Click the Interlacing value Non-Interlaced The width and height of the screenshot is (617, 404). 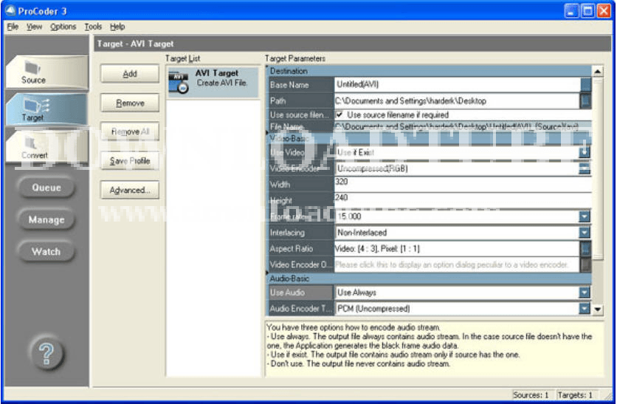[x=362, y=233]
